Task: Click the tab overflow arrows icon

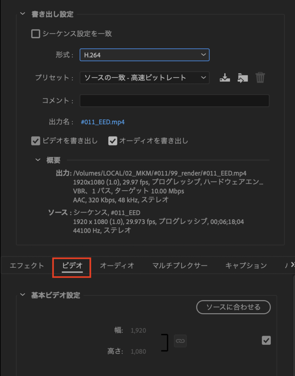Action: tap(292, 264)
